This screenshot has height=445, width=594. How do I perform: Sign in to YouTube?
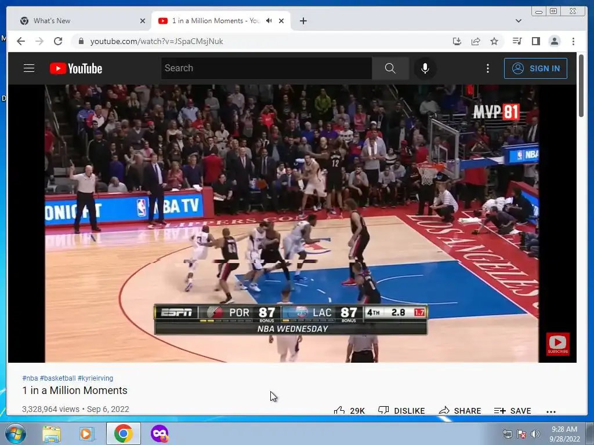click(535, 68)
